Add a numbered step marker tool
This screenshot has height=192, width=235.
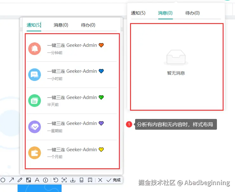pyautogui.click(x=46, y=180)
